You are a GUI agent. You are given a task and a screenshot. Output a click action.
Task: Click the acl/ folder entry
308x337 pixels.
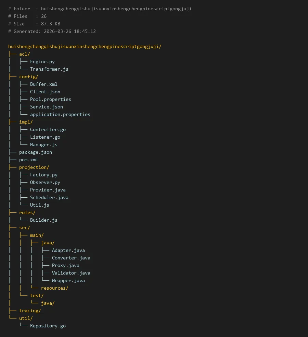[x=24, y=54]
